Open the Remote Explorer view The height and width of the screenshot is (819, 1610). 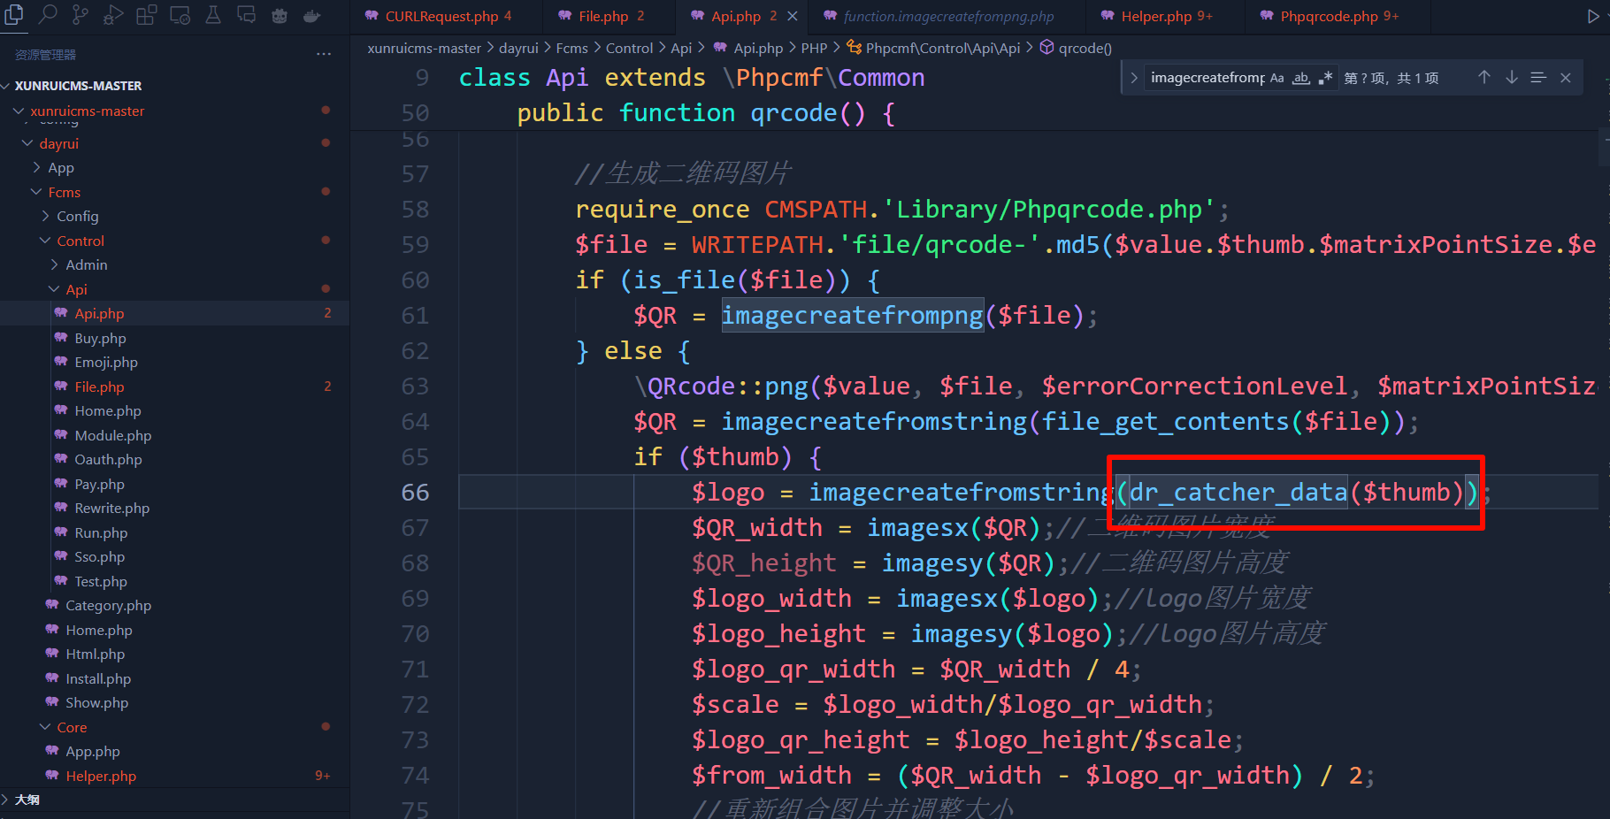(x=180, y=15)
